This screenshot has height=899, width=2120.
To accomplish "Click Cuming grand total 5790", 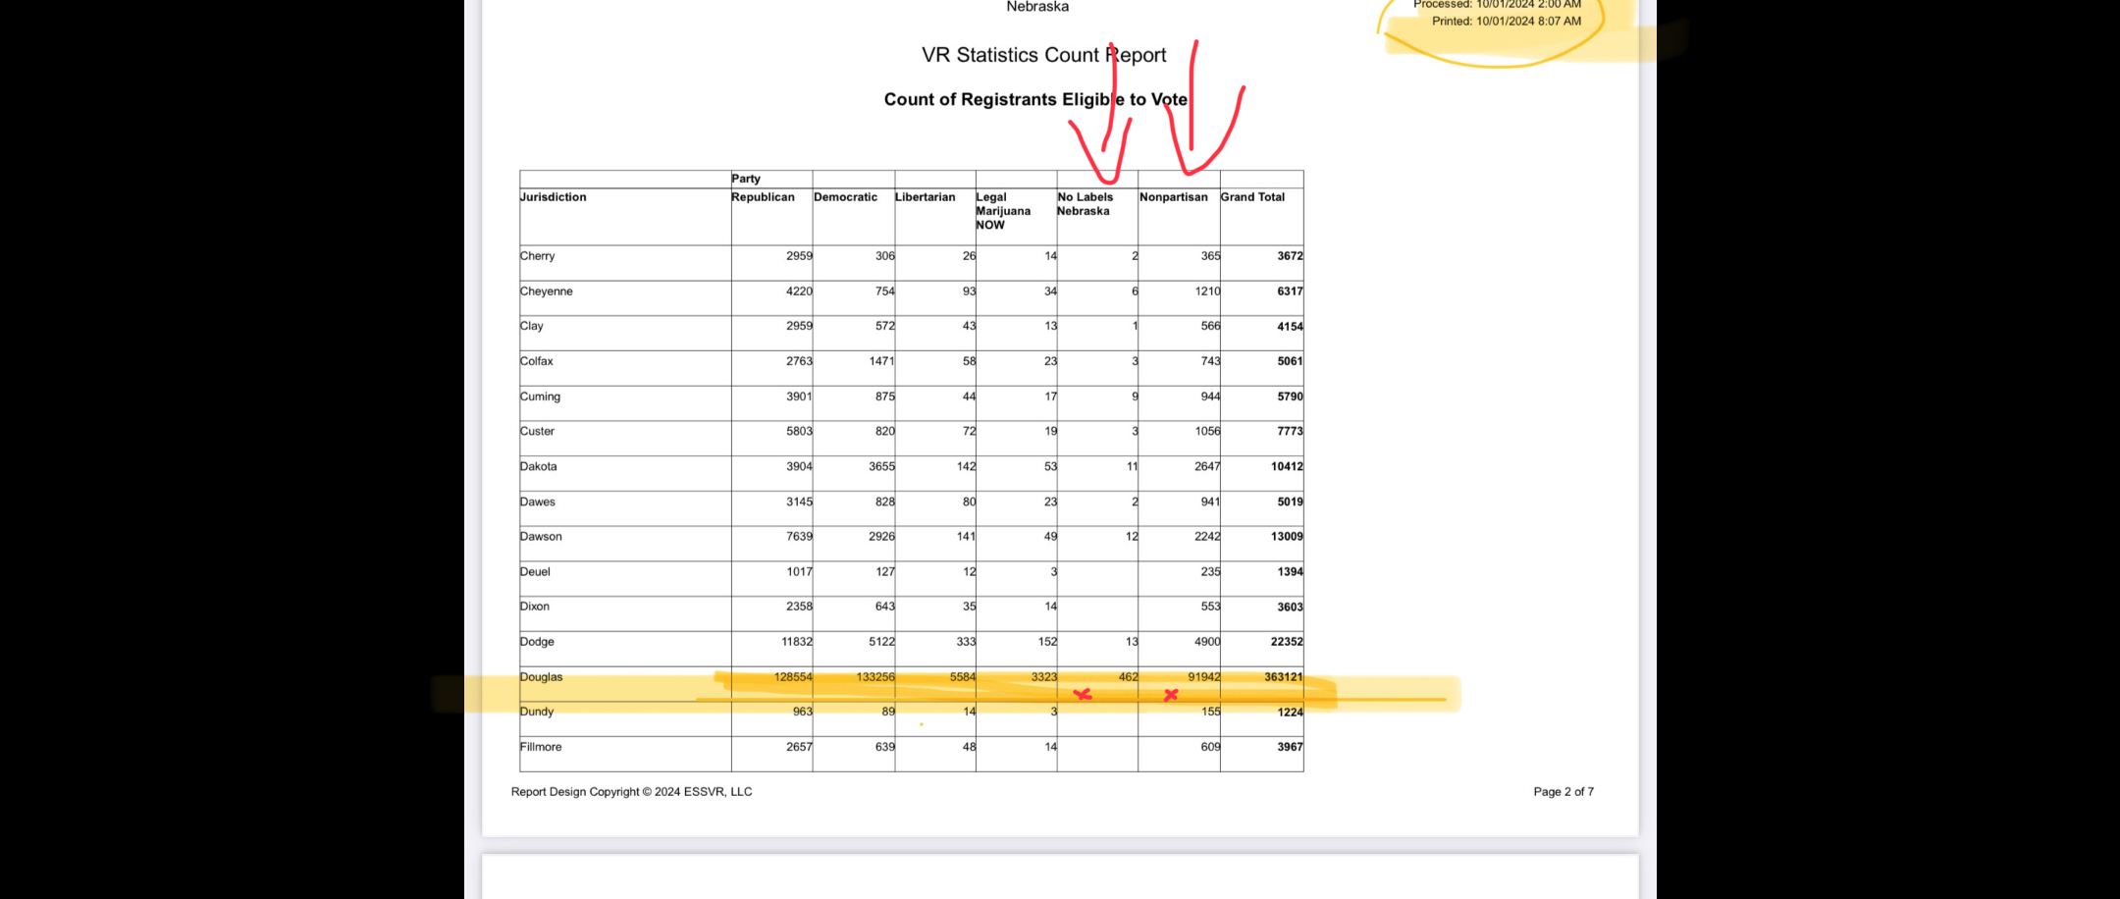I will (1290, 397).
